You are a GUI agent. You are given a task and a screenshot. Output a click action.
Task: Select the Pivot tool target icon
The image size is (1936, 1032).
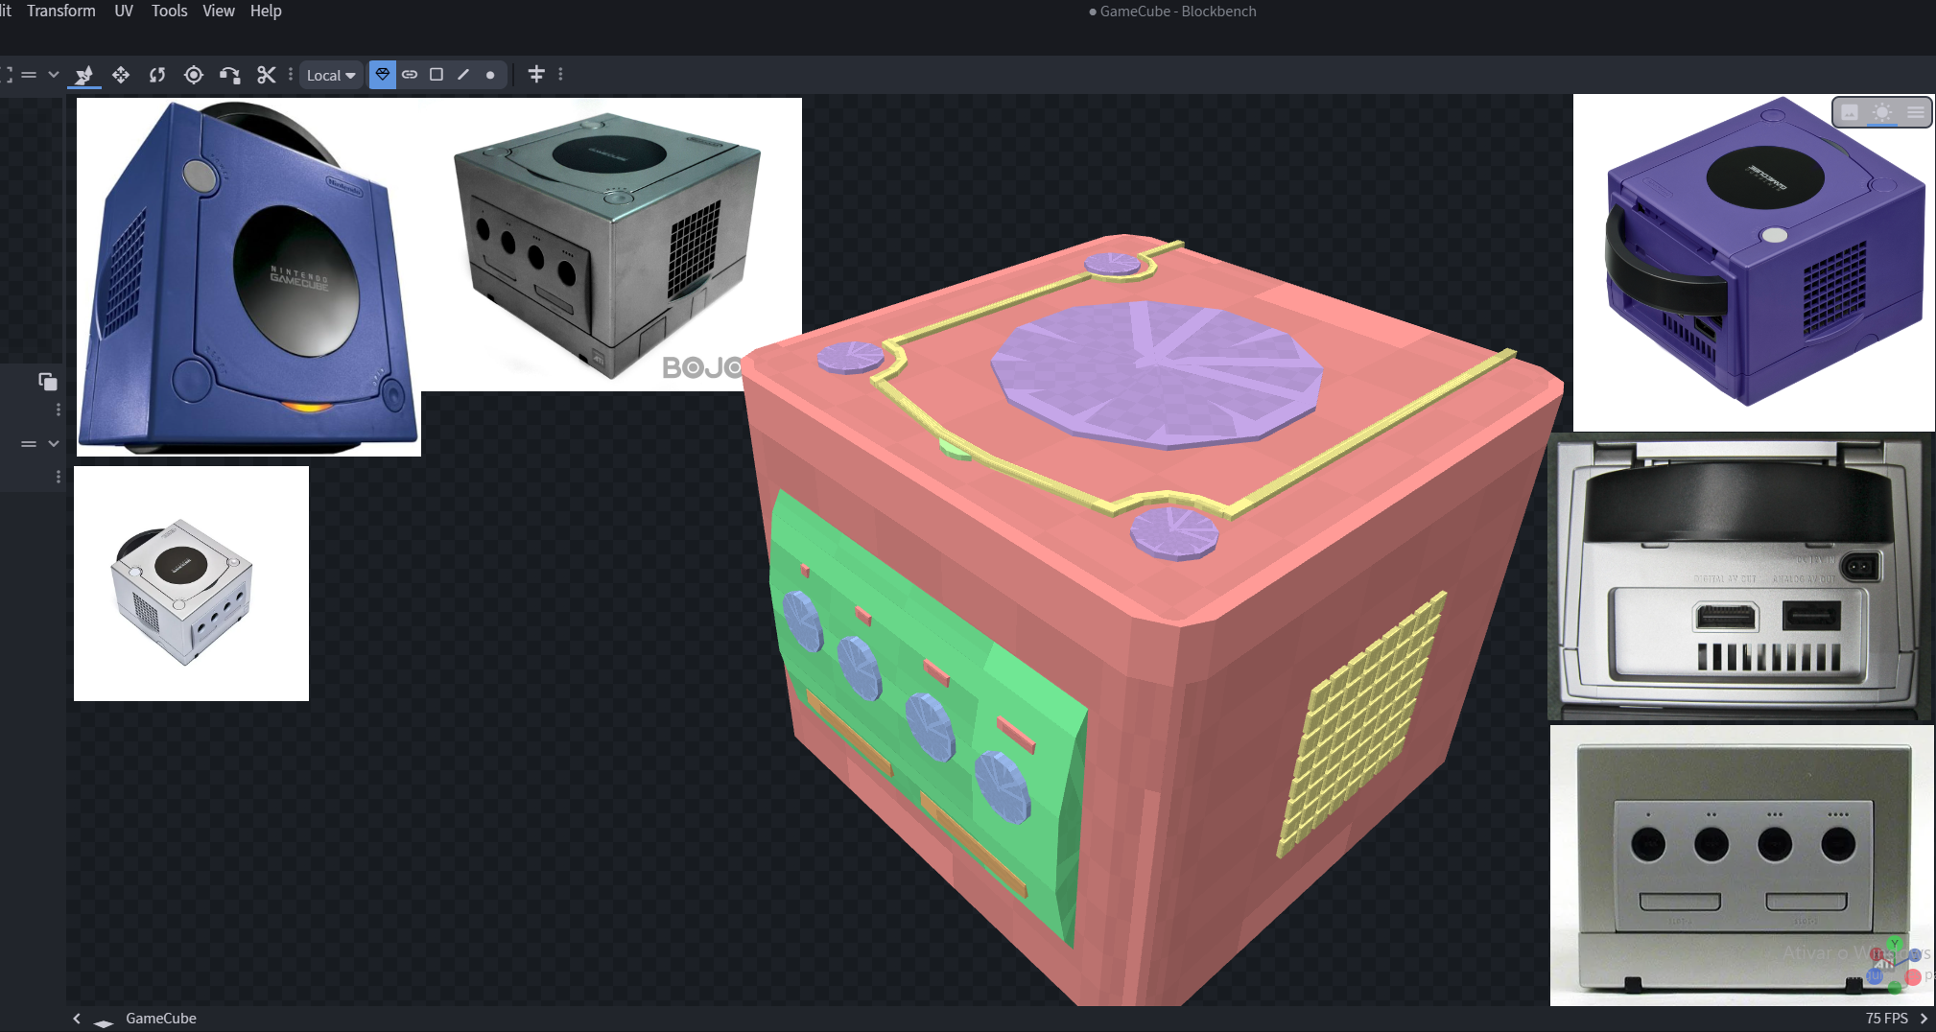tap(194, 75)
